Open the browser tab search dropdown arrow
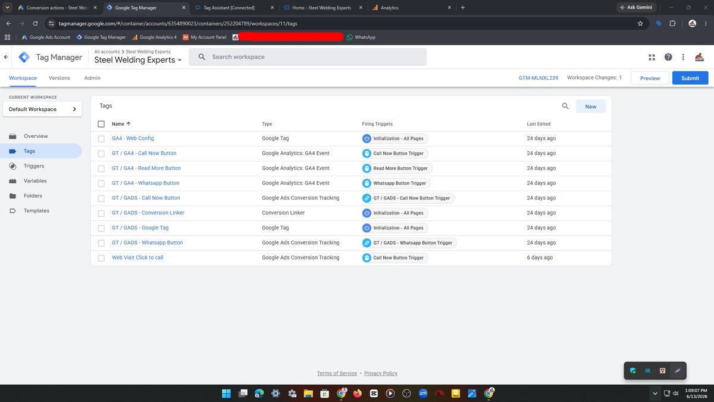Image resolution: width=714 pixels, height=402 pixels. point(8,8)
